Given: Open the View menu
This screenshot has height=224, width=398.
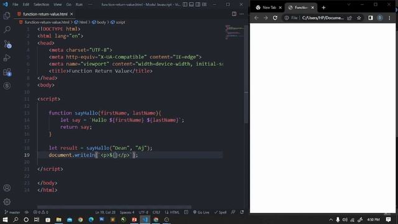Looking at the screenshot, I should coord(57,4).
